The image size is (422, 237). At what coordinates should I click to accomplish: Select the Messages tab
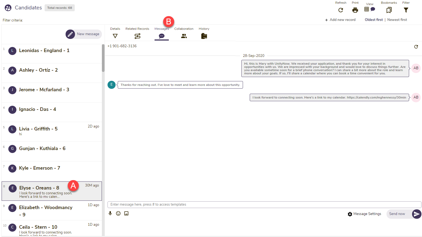(162, 33)
